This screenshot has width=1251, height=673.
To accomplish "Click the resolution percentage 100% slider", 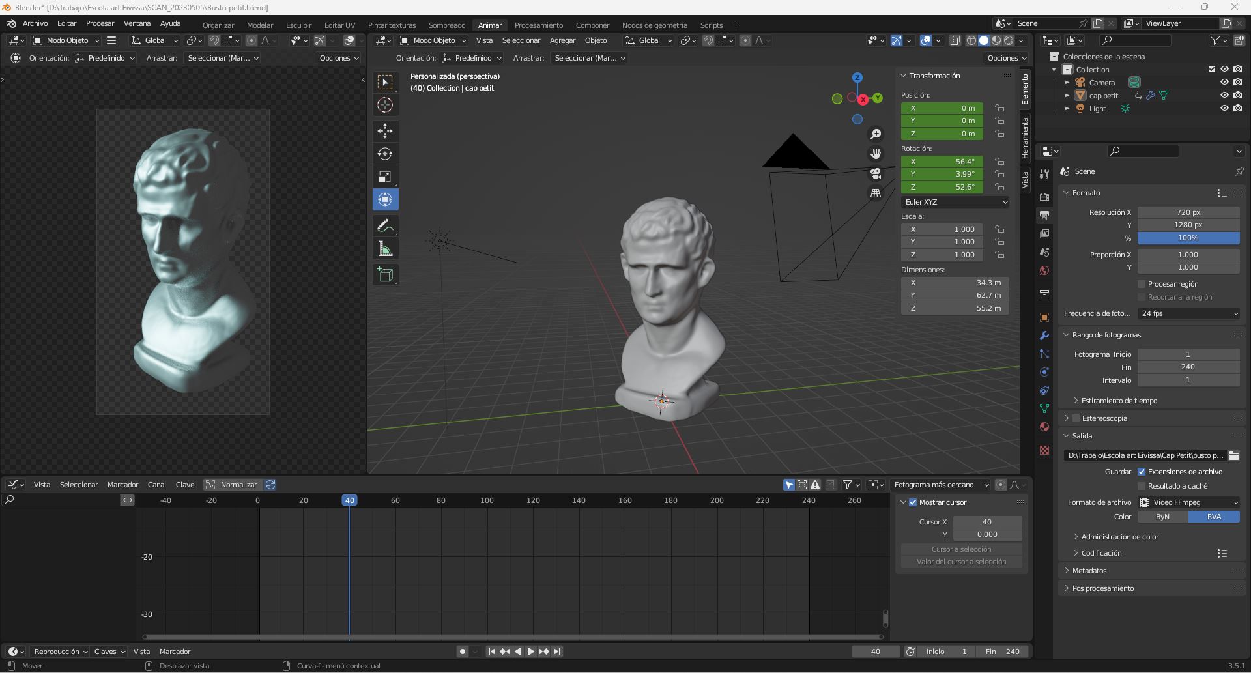I will (1188, 238).
